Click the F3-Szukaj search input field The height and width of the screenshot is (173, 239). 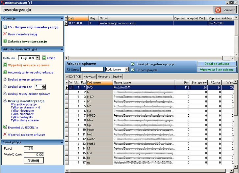(x=92, y=70)
